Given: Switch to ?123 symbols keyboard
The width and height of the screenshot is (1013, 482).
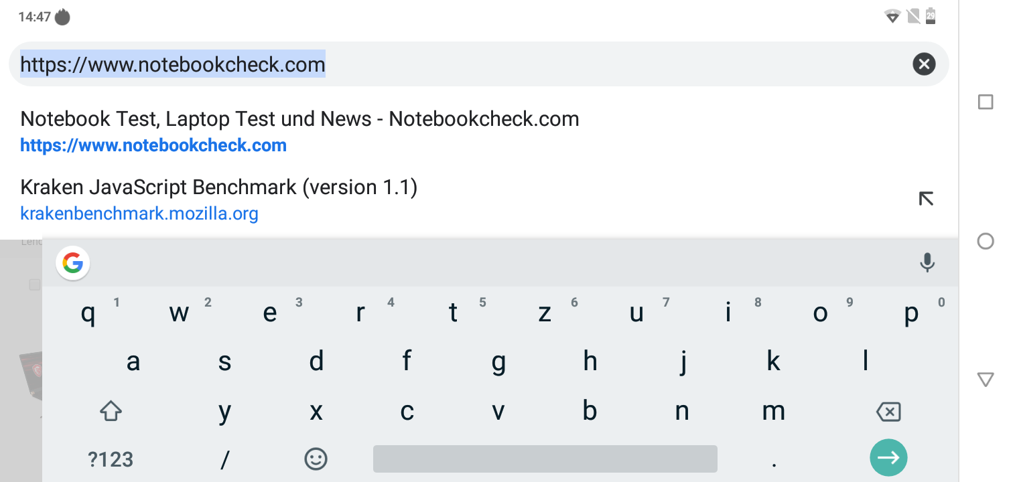Looking at the screenshot, I should click(x=111, y=459).
